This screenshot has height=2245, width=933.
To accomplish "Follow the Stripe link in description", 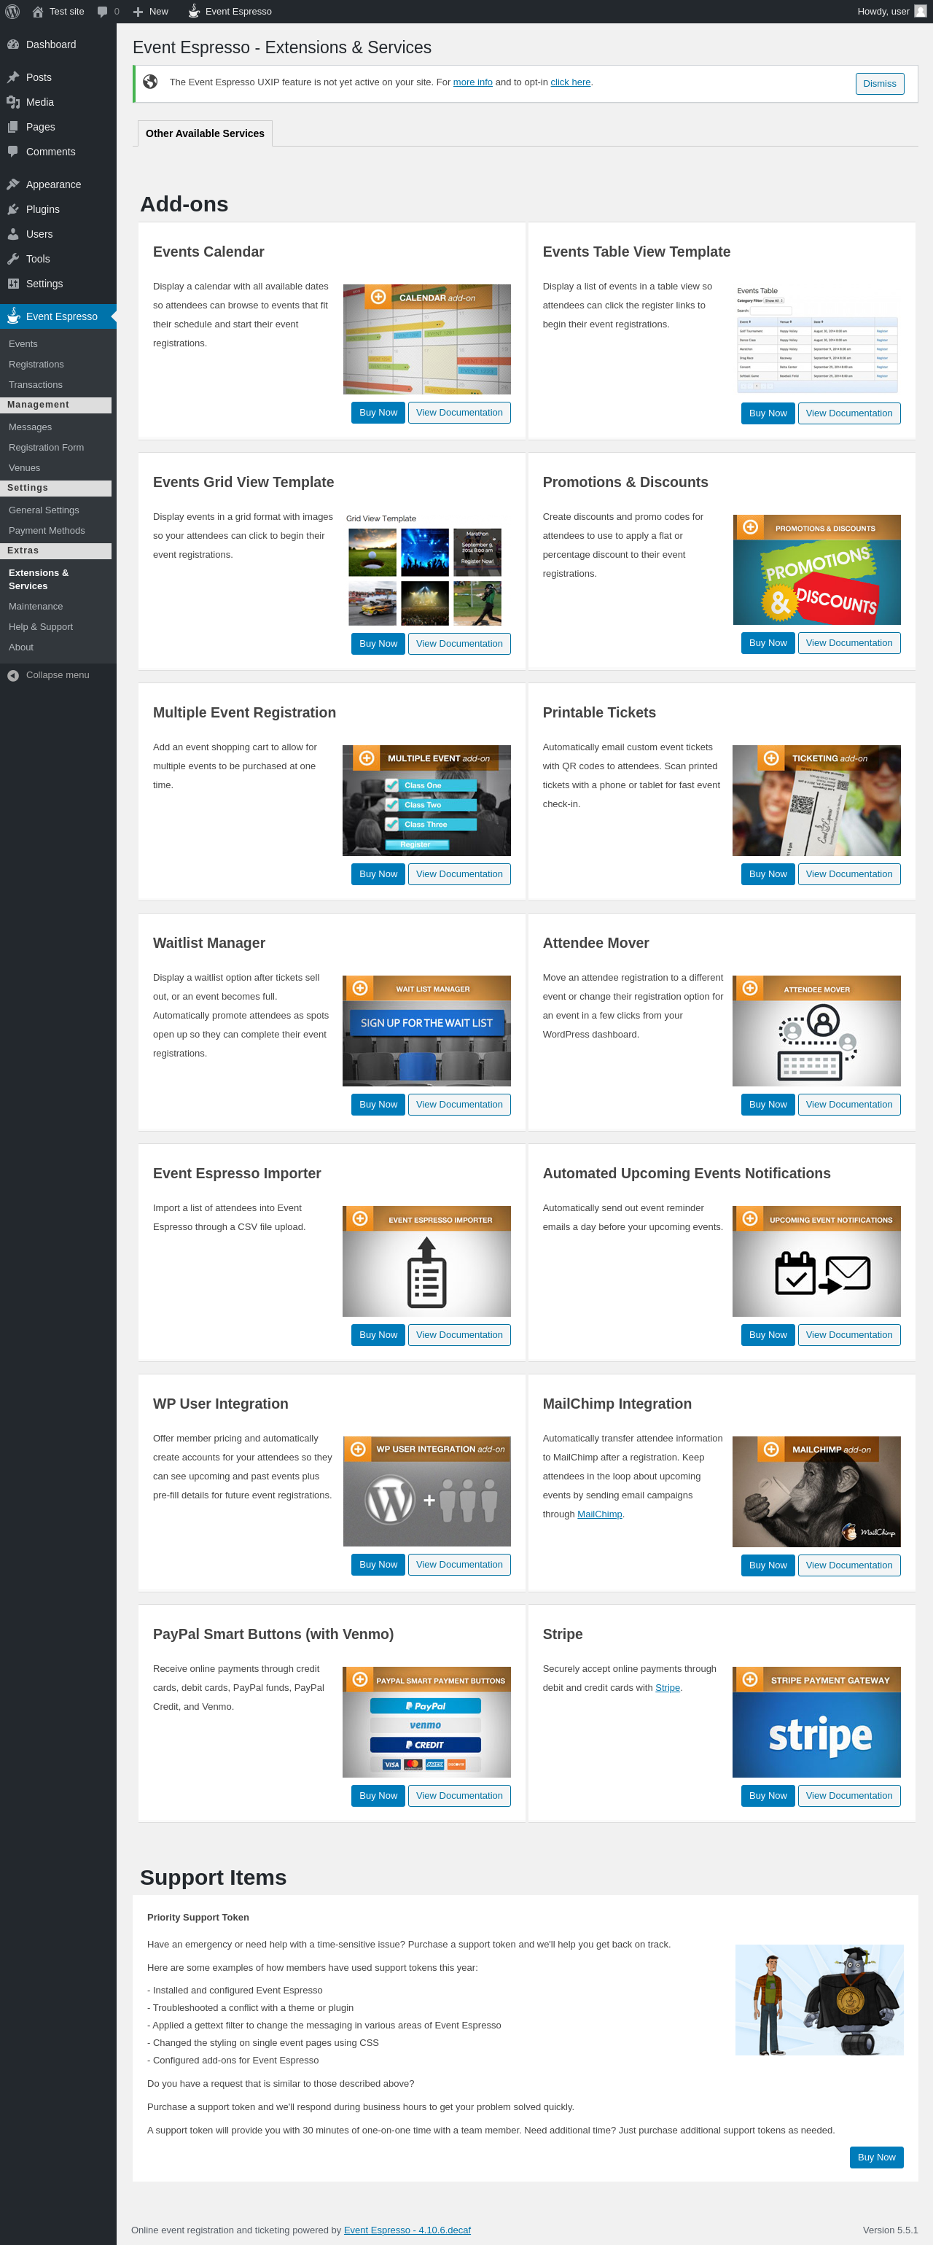I will tap(667, 1687).
